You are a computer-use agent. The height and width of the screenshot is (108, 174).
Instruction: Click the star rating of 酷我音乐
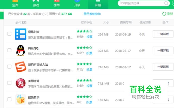(84, 97)
